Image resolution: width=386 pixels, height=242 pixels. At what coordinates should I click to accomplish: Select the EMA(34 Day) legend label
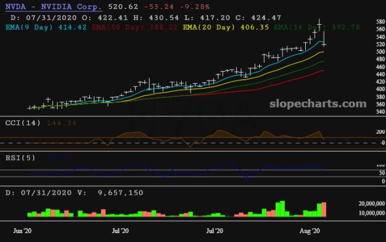(300, 27)
